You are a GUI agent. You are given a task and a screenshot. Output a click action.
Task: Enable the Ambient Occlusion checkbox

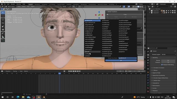click(153, 68)
